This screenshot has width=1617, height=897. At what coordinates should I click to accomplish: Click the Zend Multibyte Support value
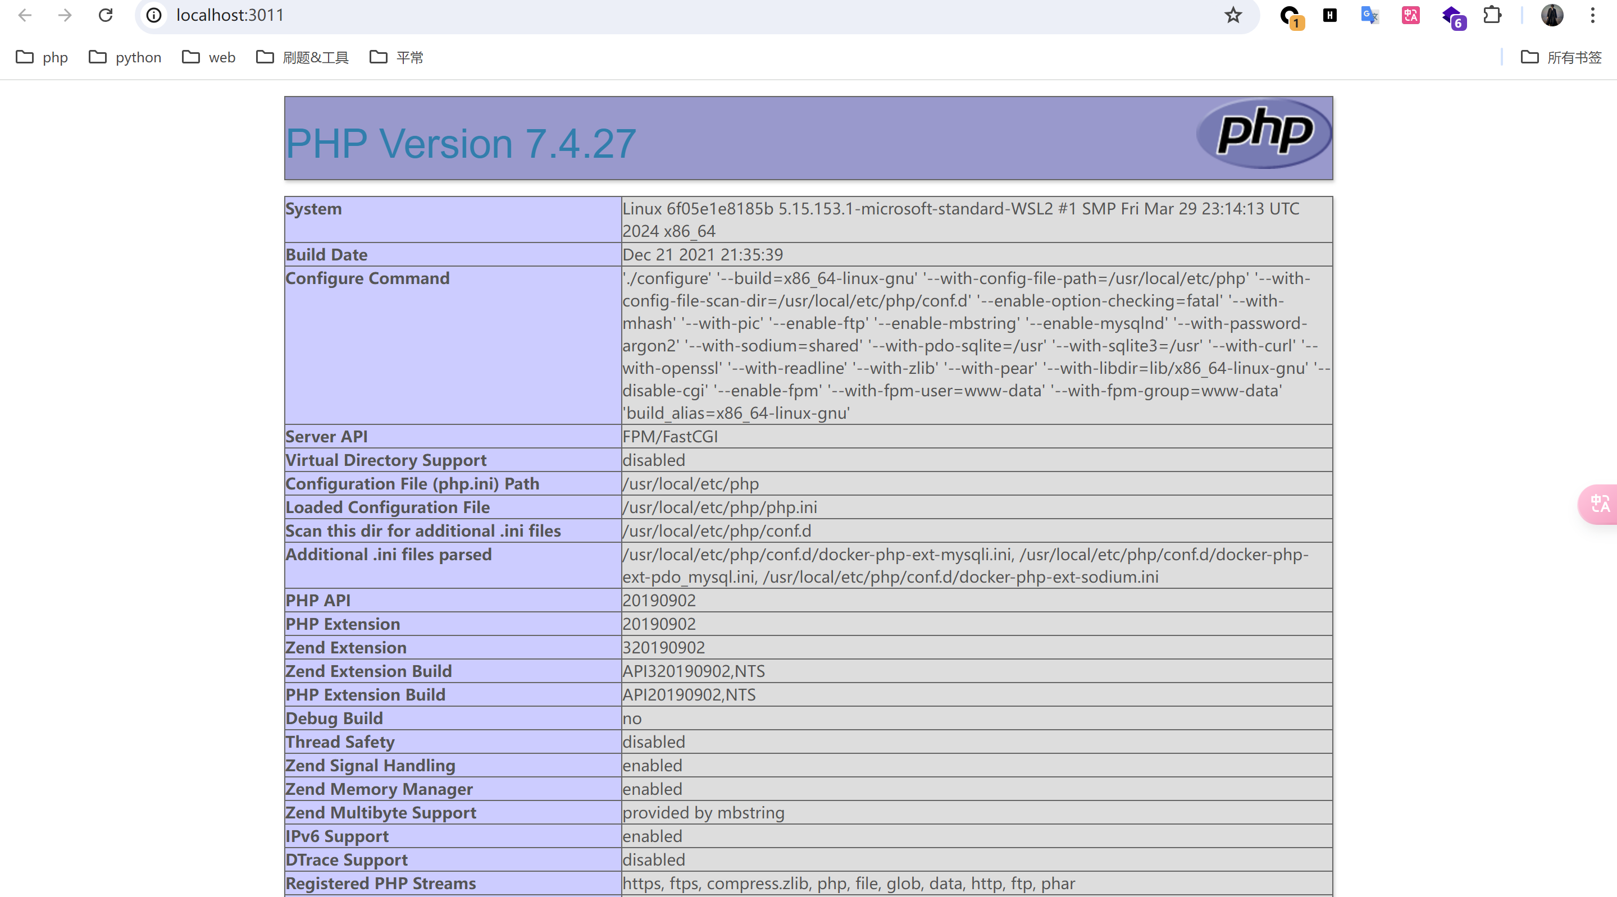coord(703,813)
